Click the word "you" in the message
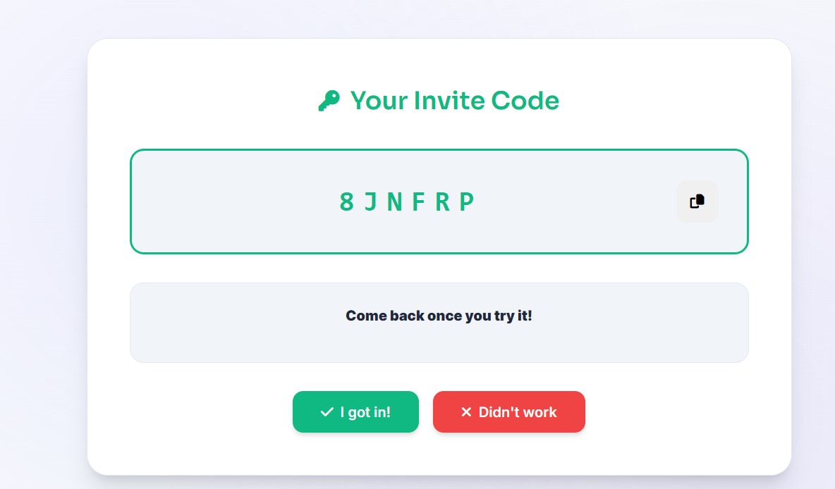This screenshot has height=489, width=835. [478, 316]
